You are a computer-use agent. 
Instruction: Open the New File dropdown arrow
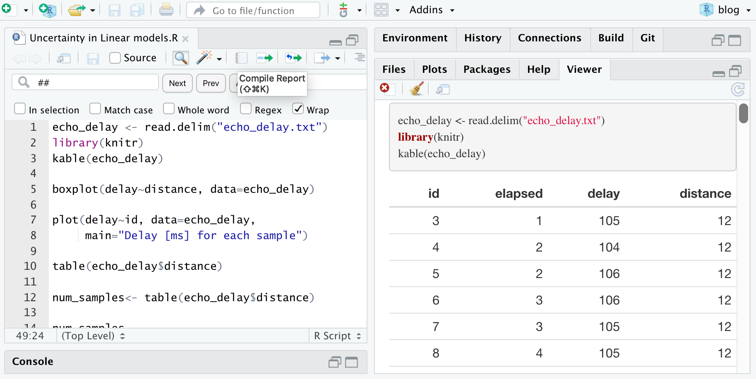(x=26, y=10)
